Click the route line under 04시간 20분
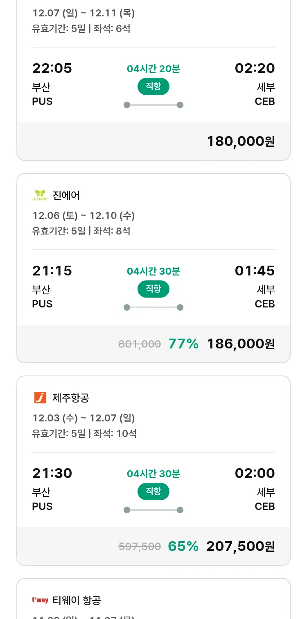Image resolution: width=307 pixels, height=619 pixels. click(153, 105)
